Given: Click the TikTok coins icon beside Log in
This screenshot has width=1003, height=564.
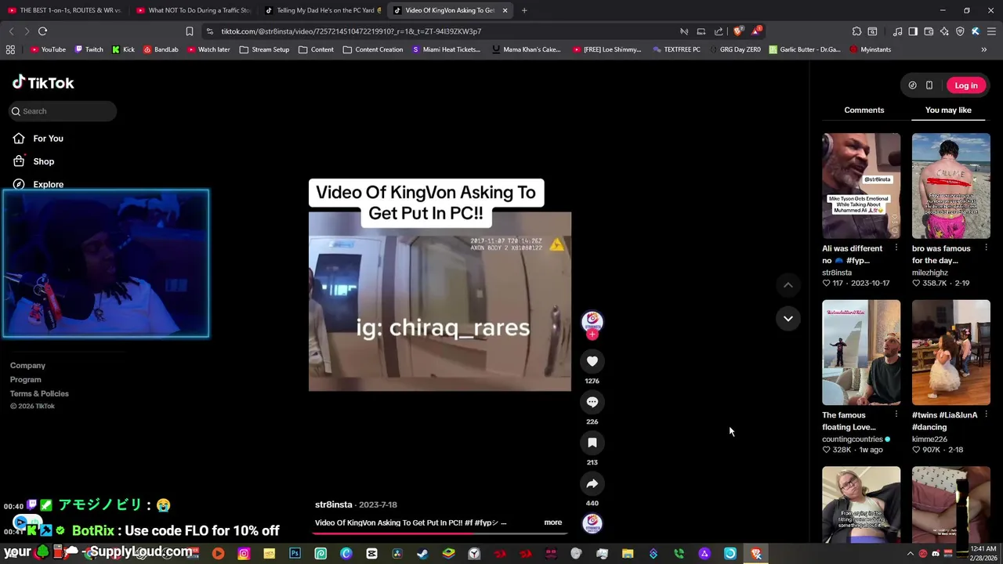Looking at the screenshot, I should (912, 85).
